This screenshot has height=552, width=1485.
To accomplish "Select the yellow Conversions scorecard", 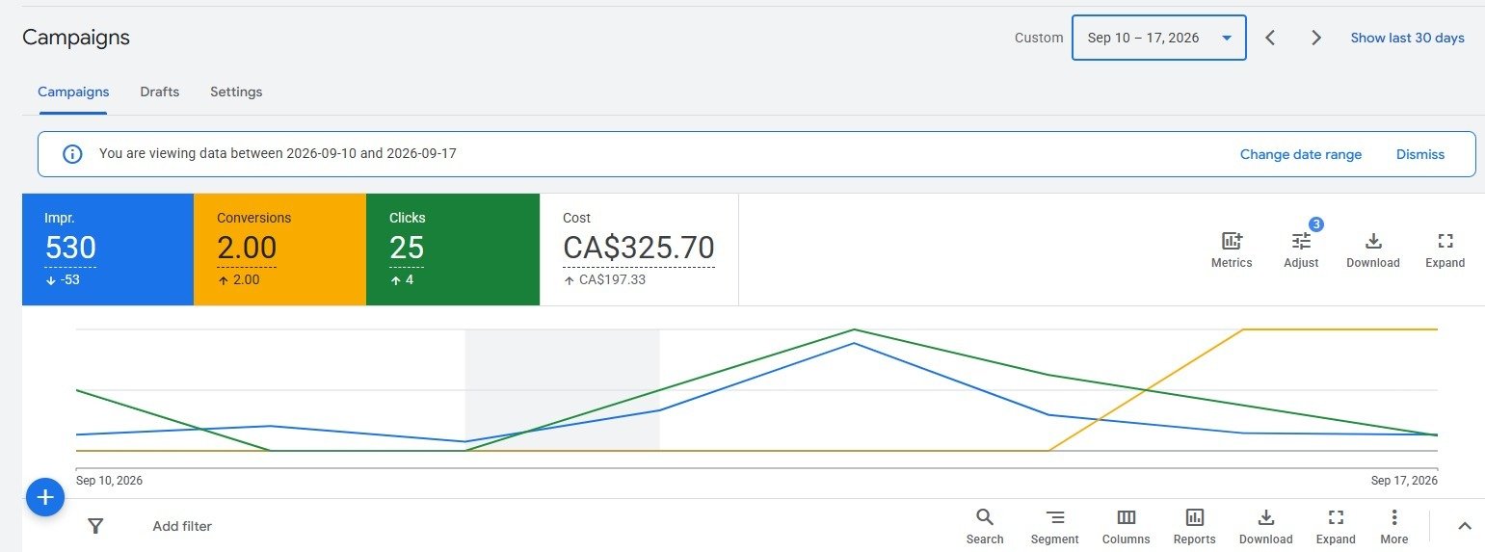I will [279, 250].
